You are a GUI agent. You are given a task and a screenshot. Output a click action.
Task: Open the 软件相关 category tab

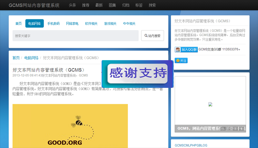(x=91, y=23)
